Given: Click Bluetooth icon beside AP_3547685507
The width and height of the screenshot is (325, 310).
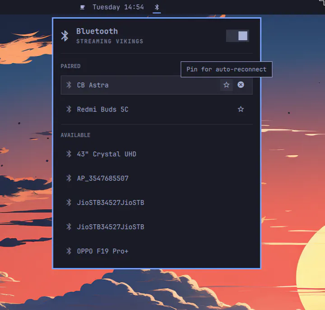Looking at the screenshot, I should point(69,178).
